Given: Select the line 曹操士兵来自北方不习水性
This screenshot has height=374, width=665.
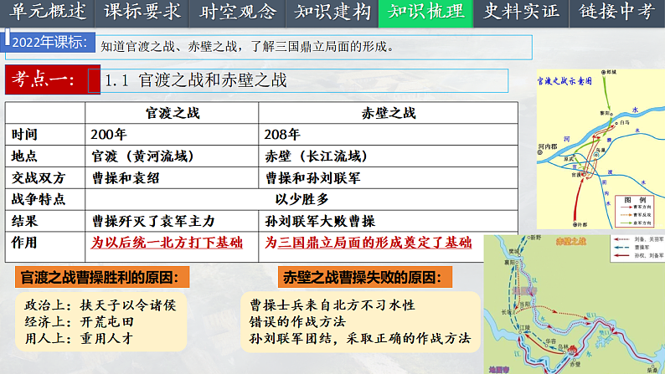Looking at the screenshot, I should 332,305.
